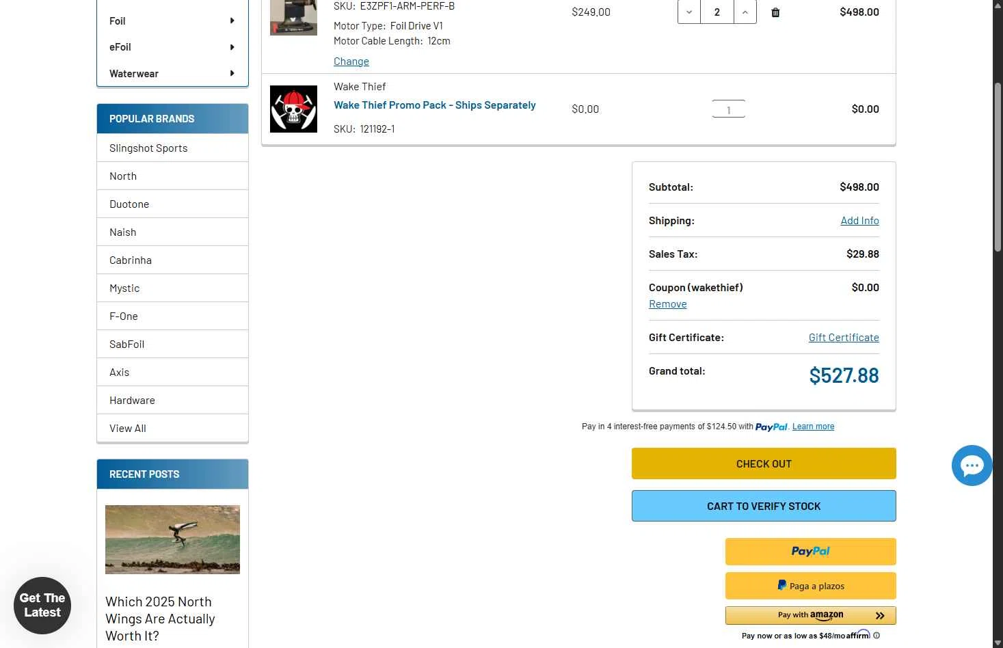Open post Which 2025 North Wings article
Viewport: 1003px width, 648px height.
coord(160,619)
